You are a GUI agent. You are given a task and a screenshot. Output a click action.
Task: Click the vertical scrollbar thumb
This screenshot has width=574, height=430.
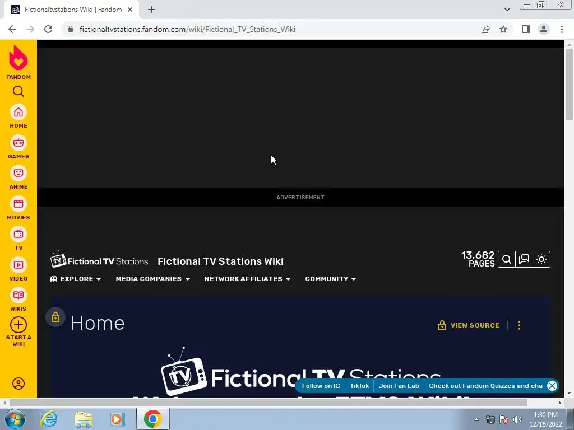pos(569,84)
